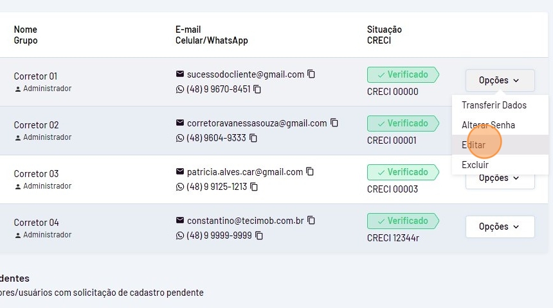Choose Alterar Senha menu option

pyautogui.click(x=488, y=125)
